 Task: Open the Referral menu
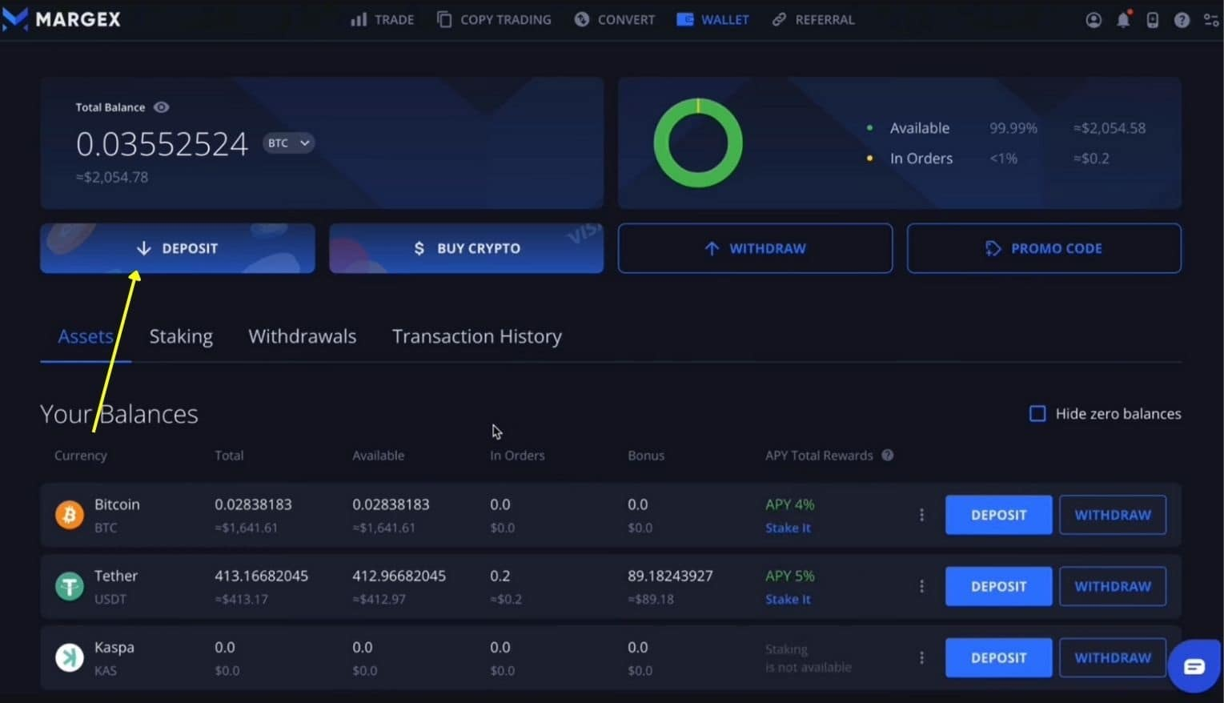click(x=813, y=19)
